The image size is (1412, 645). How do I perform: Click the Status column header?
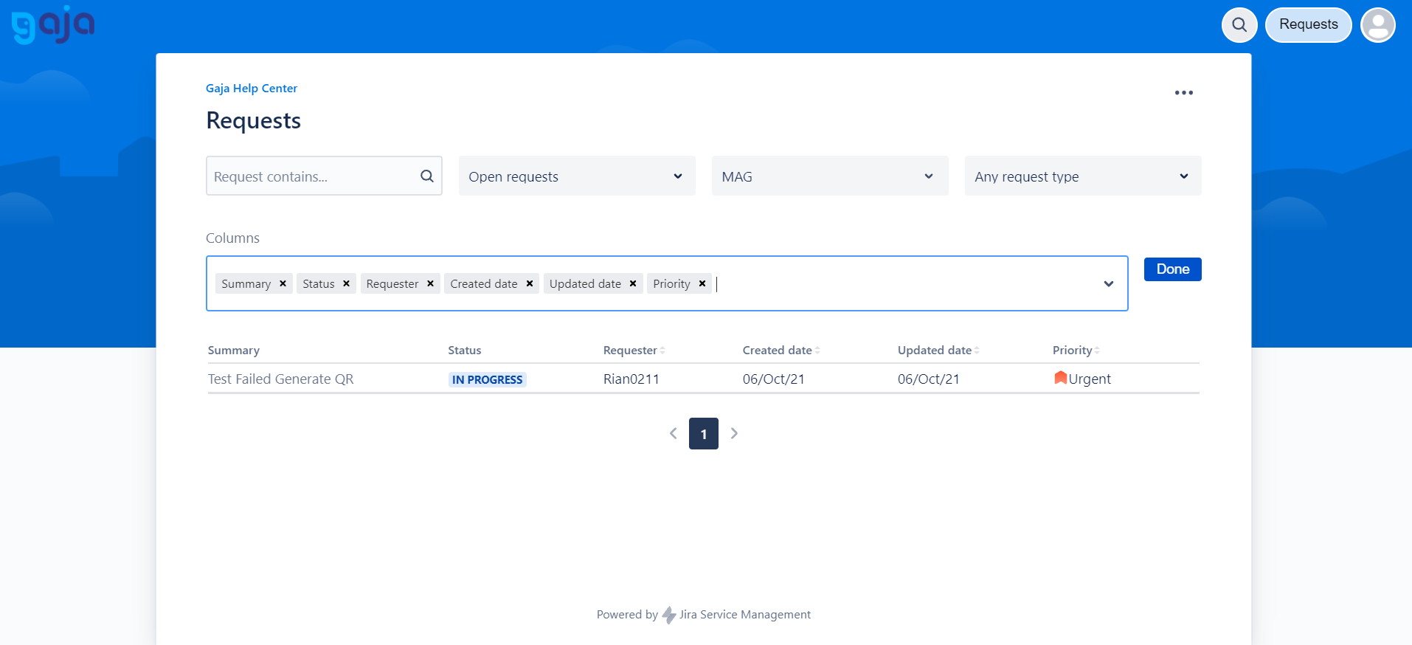[x=465, y=351]
